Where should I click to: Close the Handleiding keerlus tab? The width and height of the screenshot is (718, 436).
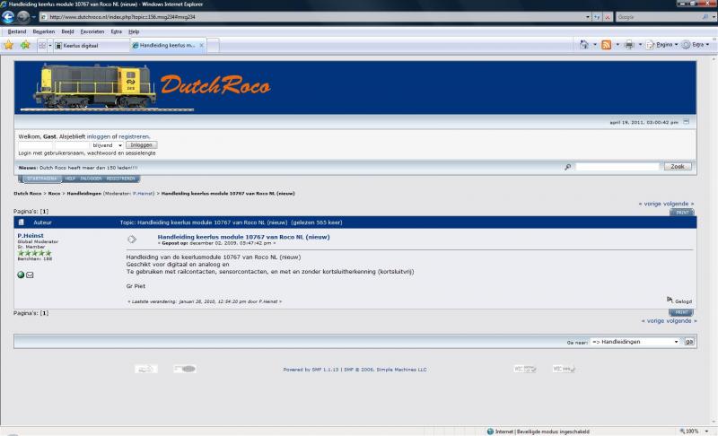point(201,45)
